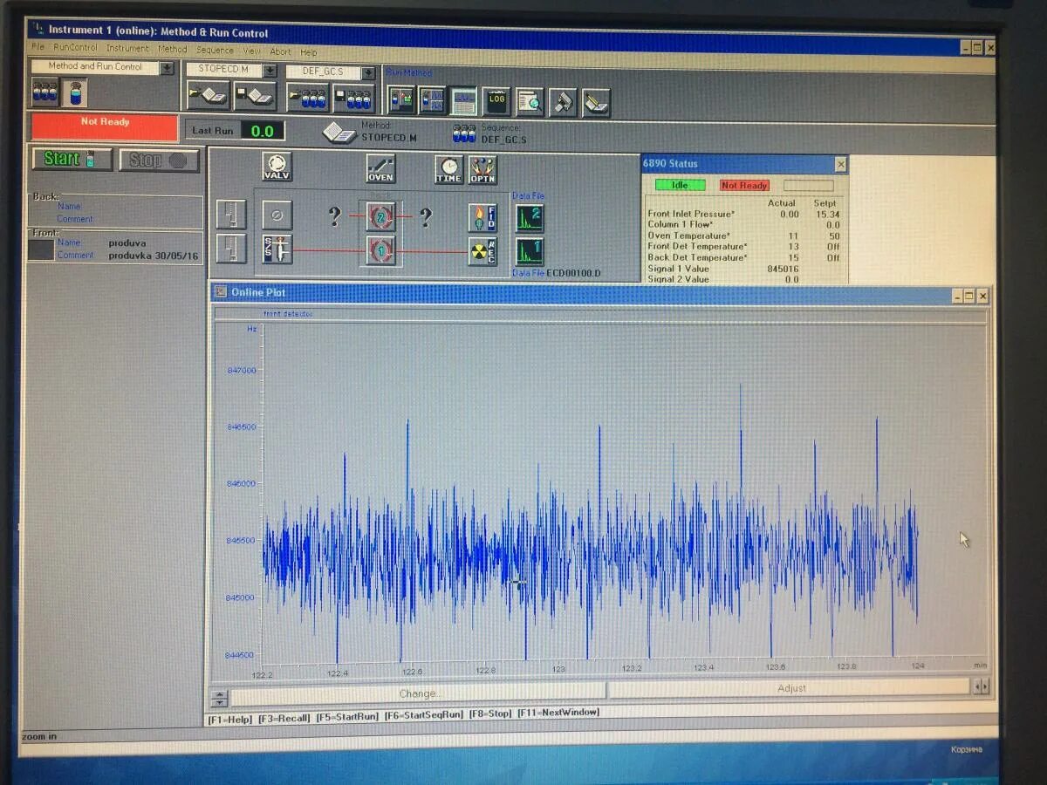Click the front sample name produva

click(x=127, y=242)
